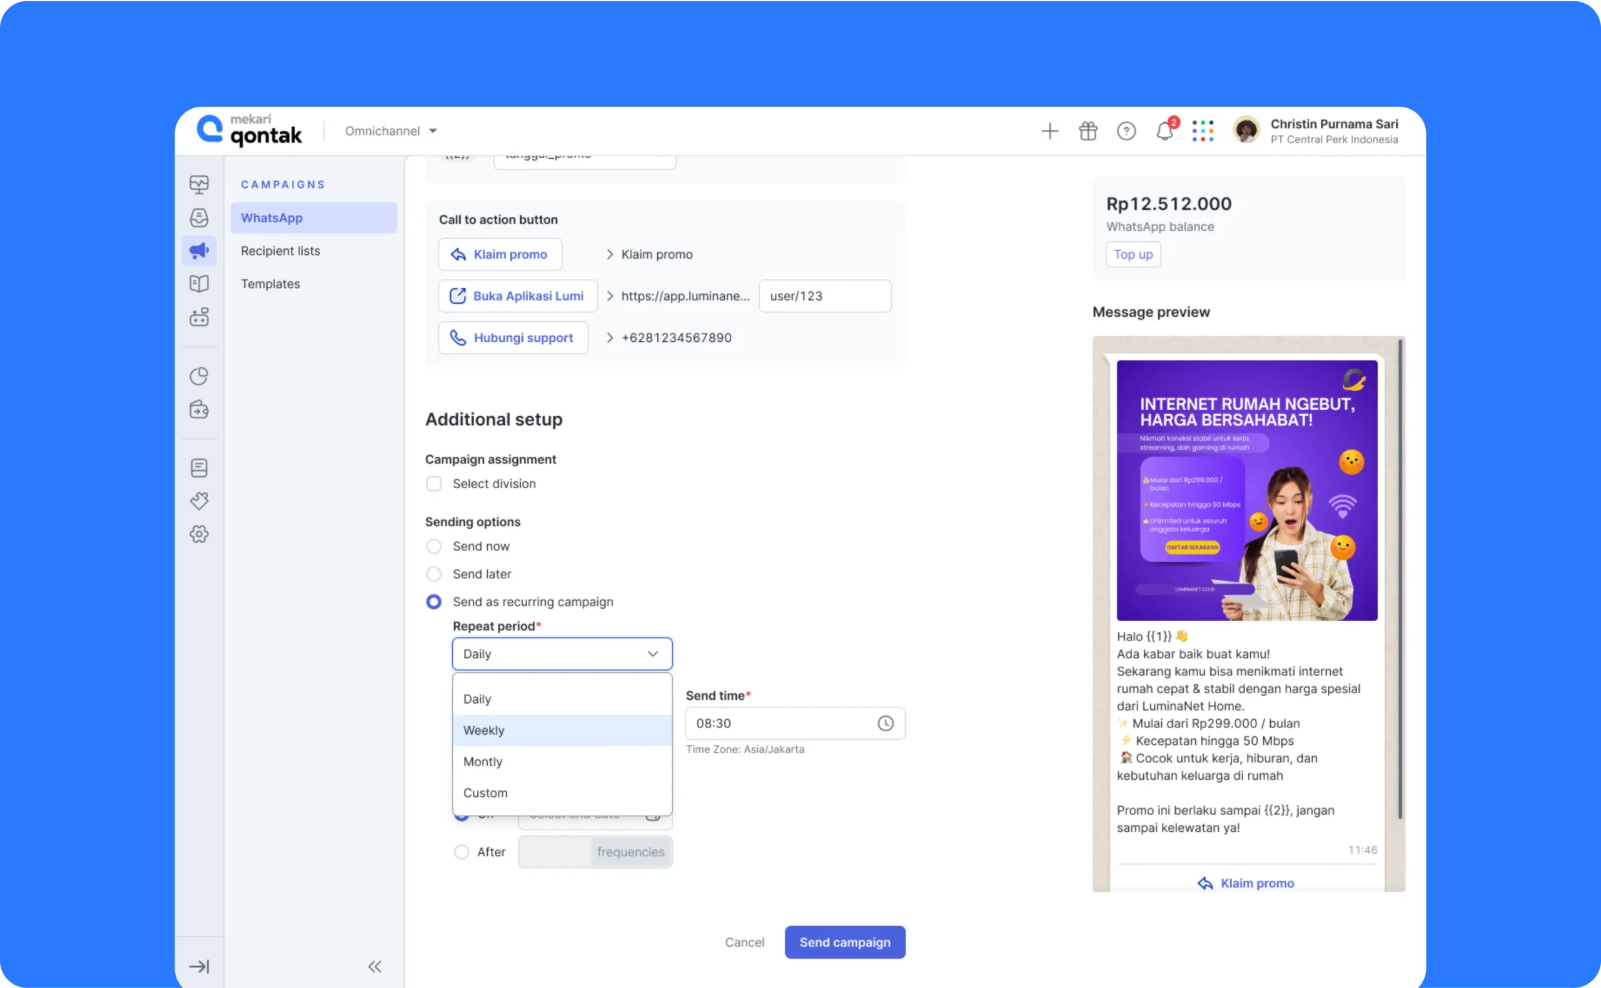Open the inbox icon in sidebar

[x=199, y=217]
